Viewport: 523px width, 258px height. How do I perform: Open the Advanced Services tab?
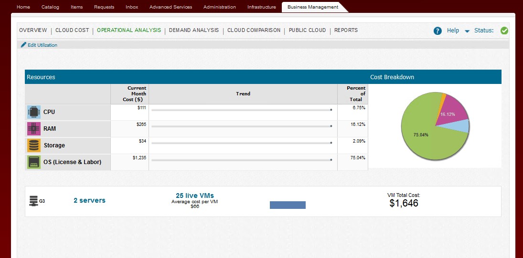171,7
